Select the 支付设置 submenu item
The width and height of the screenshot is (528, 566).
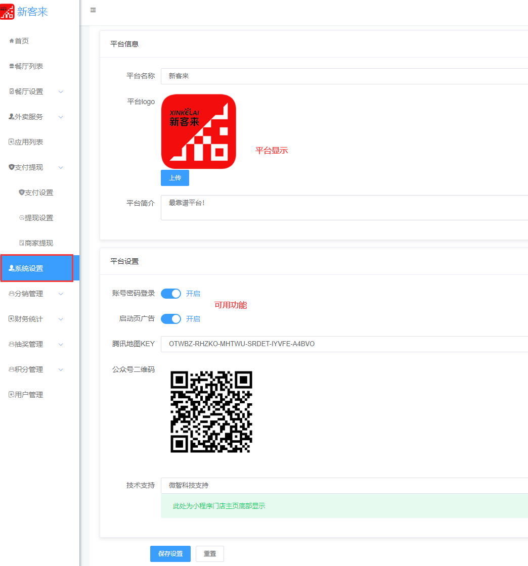[40, 193]
